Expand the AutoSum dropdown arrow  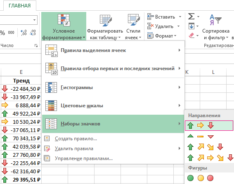198,17
